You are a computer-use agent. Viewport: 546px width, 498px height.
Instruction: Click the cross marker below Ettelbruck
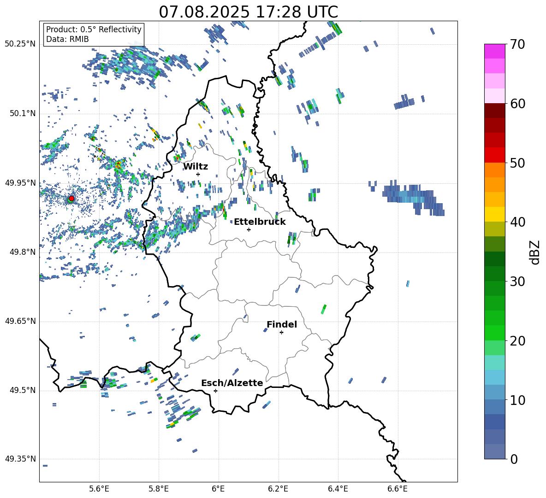pyautogui.click(x=249, y=229)
